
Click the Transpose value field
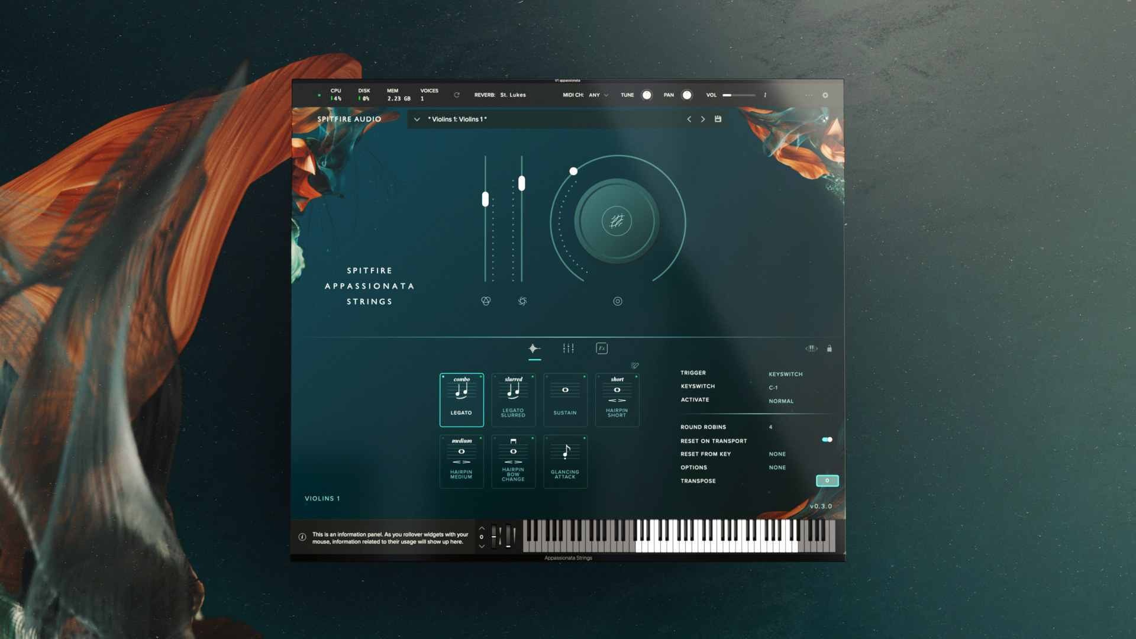[x=827, y=481]
